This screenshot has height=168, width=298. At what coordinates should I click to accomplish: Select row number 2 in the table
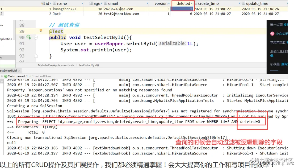(x=1, y=14)
